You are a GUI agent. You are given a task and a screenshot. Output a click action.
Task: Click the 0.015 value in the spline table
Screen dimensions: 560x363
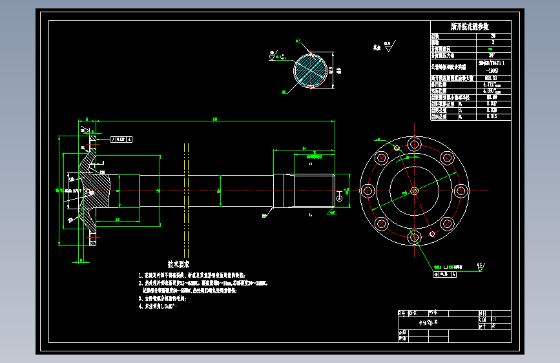point(492,116)
